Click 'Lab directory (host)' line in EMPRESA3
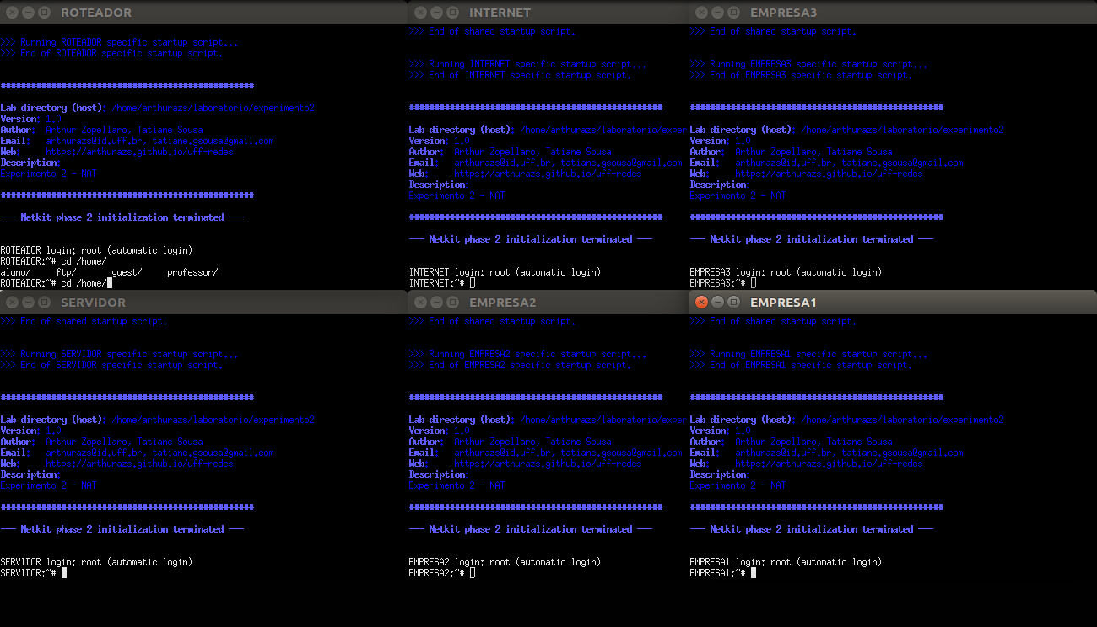This screenshot has height=627, width=1097. pos(846,130)
